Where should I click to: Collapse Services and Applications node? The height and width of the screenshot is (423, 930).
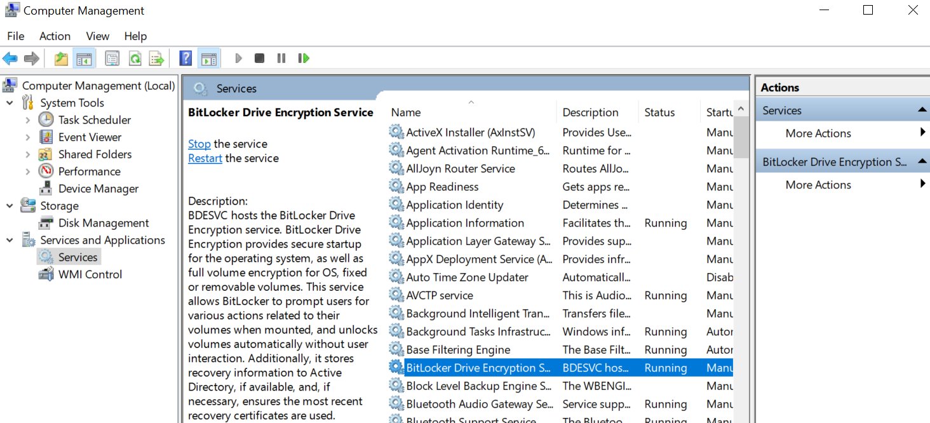click(10, 240)
